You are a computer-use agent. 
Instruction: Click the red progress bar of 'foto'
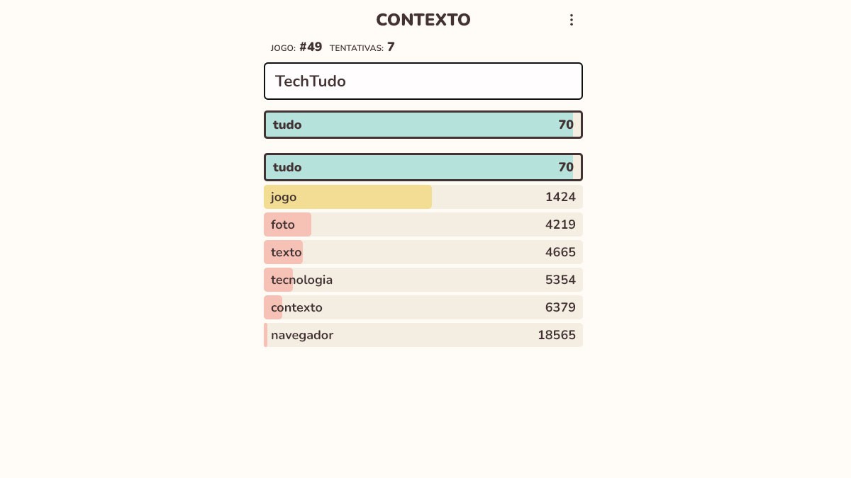click(287, 224)
